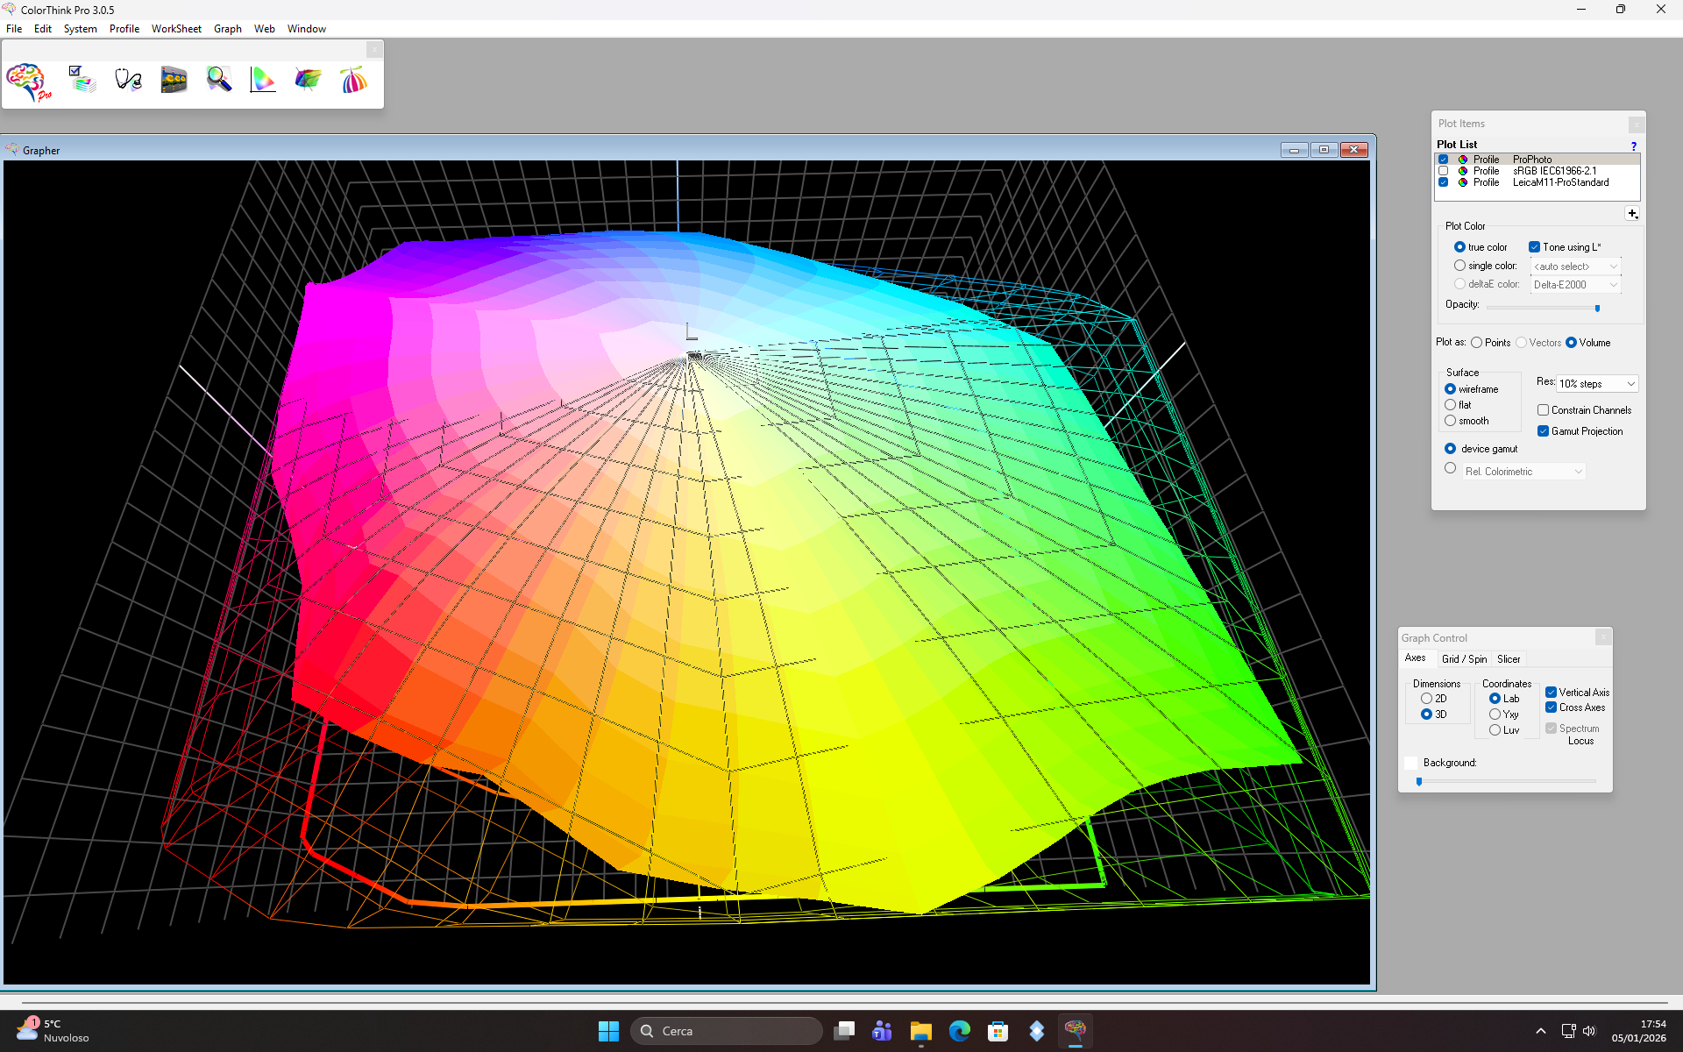The image size is (1683, 1052).
Task: Open the Rel. Colorimetric dropdown
Action: (1523, 472)
